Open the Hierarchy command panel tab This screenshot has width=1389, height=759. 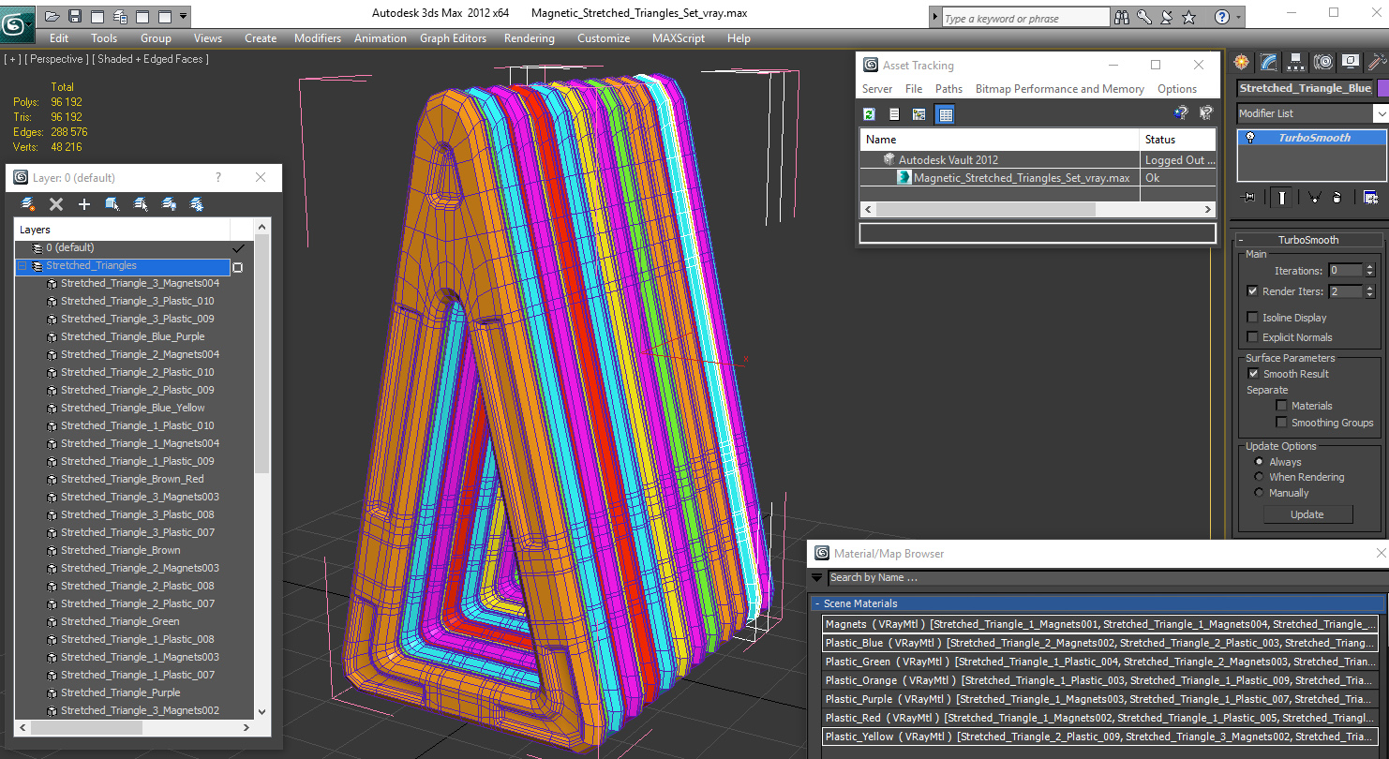click(x=1296, y=62)
